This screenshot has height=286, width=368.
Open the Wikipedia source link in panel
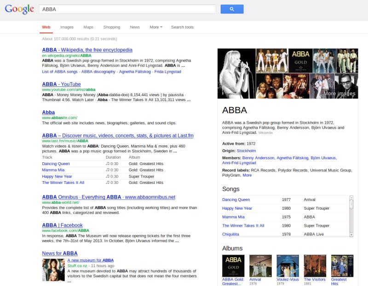[x=265, y=132]
